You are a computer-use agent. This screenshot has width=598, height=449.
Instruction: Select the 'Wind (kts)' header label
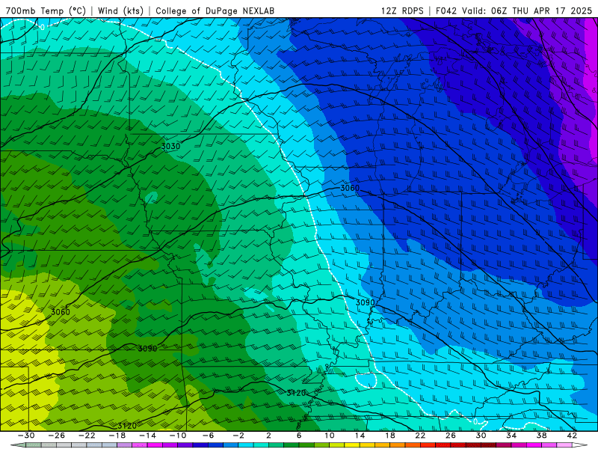(120, 10)
